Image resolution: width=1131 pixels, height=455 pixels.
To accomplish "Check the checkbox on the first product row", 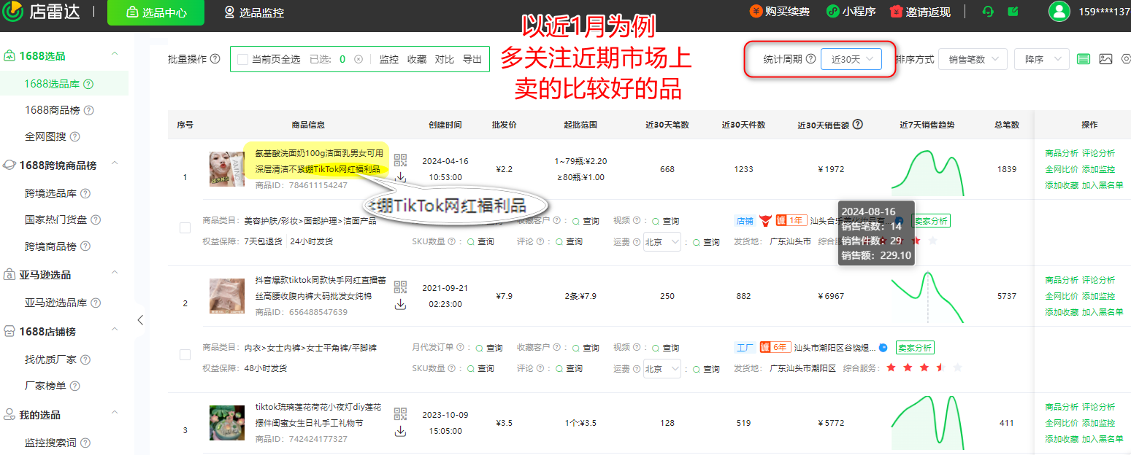I will click(x=185, y=227).
